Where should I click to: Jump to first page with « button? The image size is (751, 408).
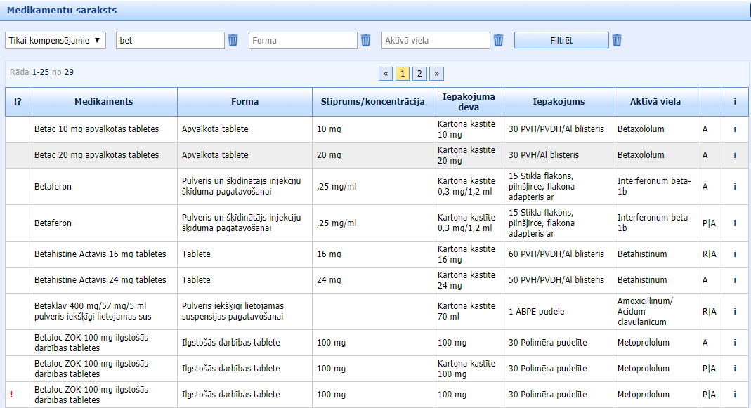(x=386, y=74)
